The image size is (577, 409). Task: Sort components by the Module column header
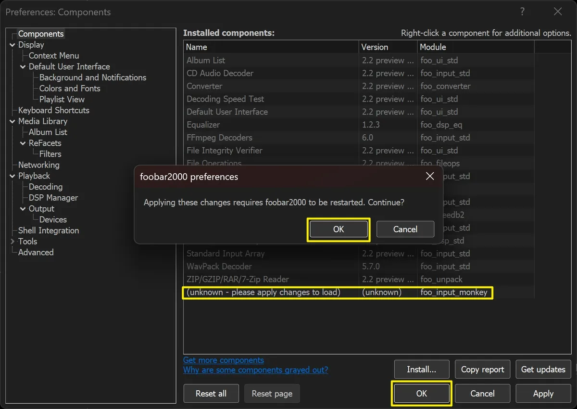coord(476,47)
